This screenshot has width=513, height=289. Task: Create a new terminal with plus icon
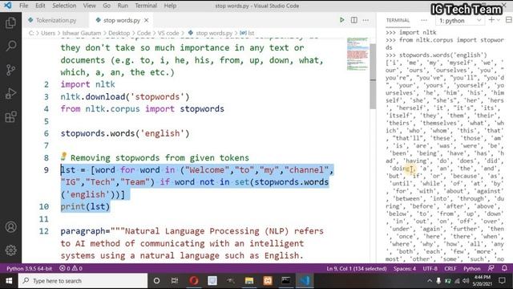coord(491,20)
